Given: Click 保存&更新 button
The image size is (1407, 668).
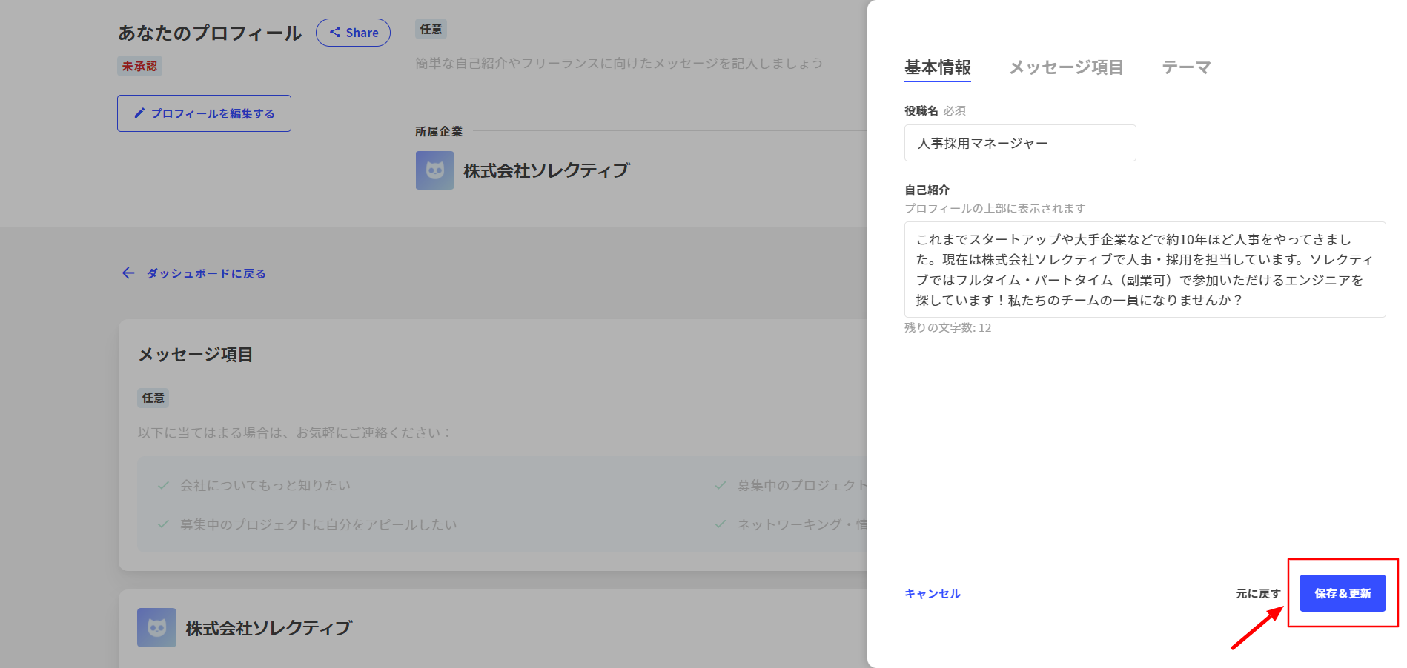Looking at the screenshot, I should click(1343, 593).
